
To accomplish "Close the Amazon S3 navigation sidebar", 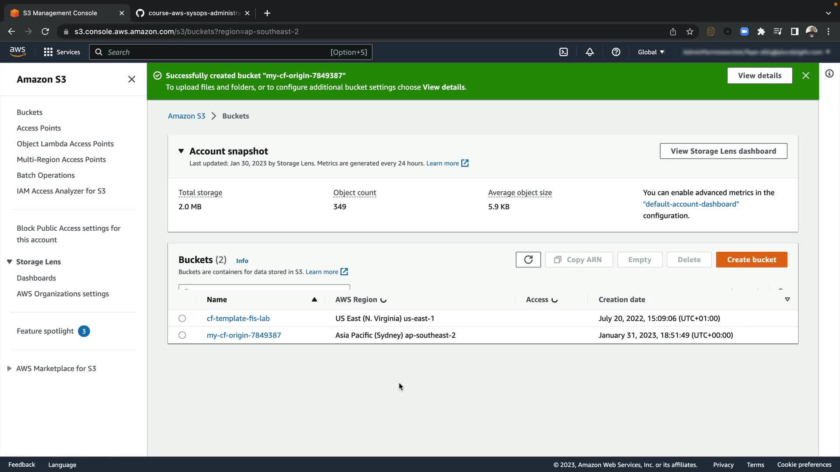I will click(132, 79).
